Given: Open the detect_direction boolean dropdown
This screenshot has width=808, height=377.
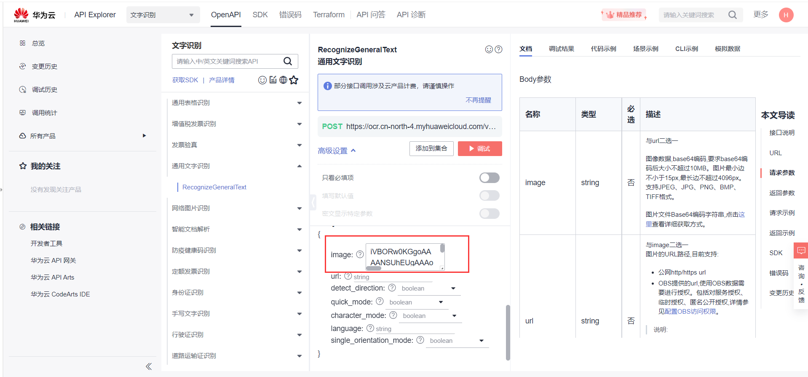Looking at the screenshot, I should tap(429, 288).
